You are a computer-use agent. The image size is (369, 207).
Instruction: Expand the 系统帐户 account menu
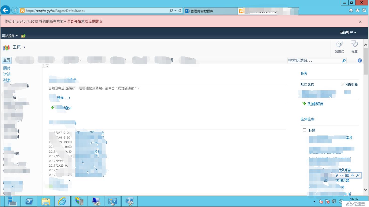click(348, 32)
